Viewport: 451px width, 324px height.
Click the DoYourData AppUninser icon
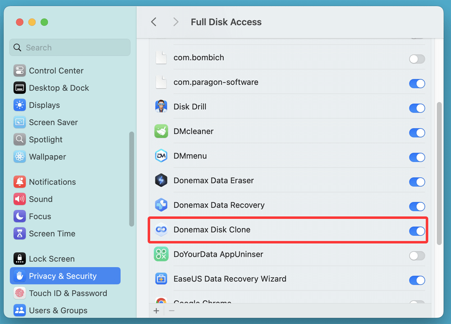click(x=161, y=255)
